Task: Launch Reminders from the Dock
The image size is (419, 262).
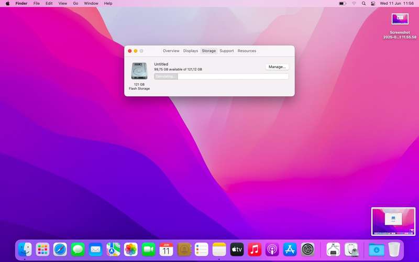Action: click(202, 249)
